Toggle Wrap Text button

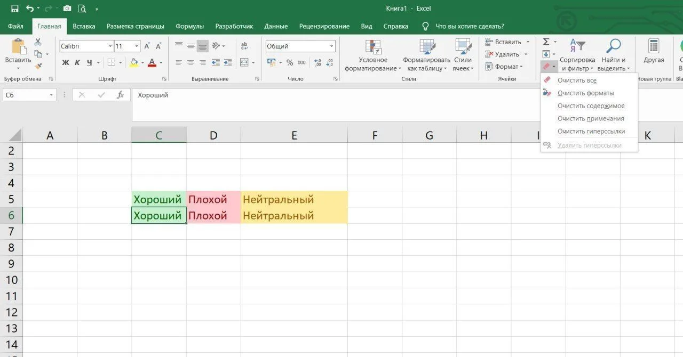(244, 46)
